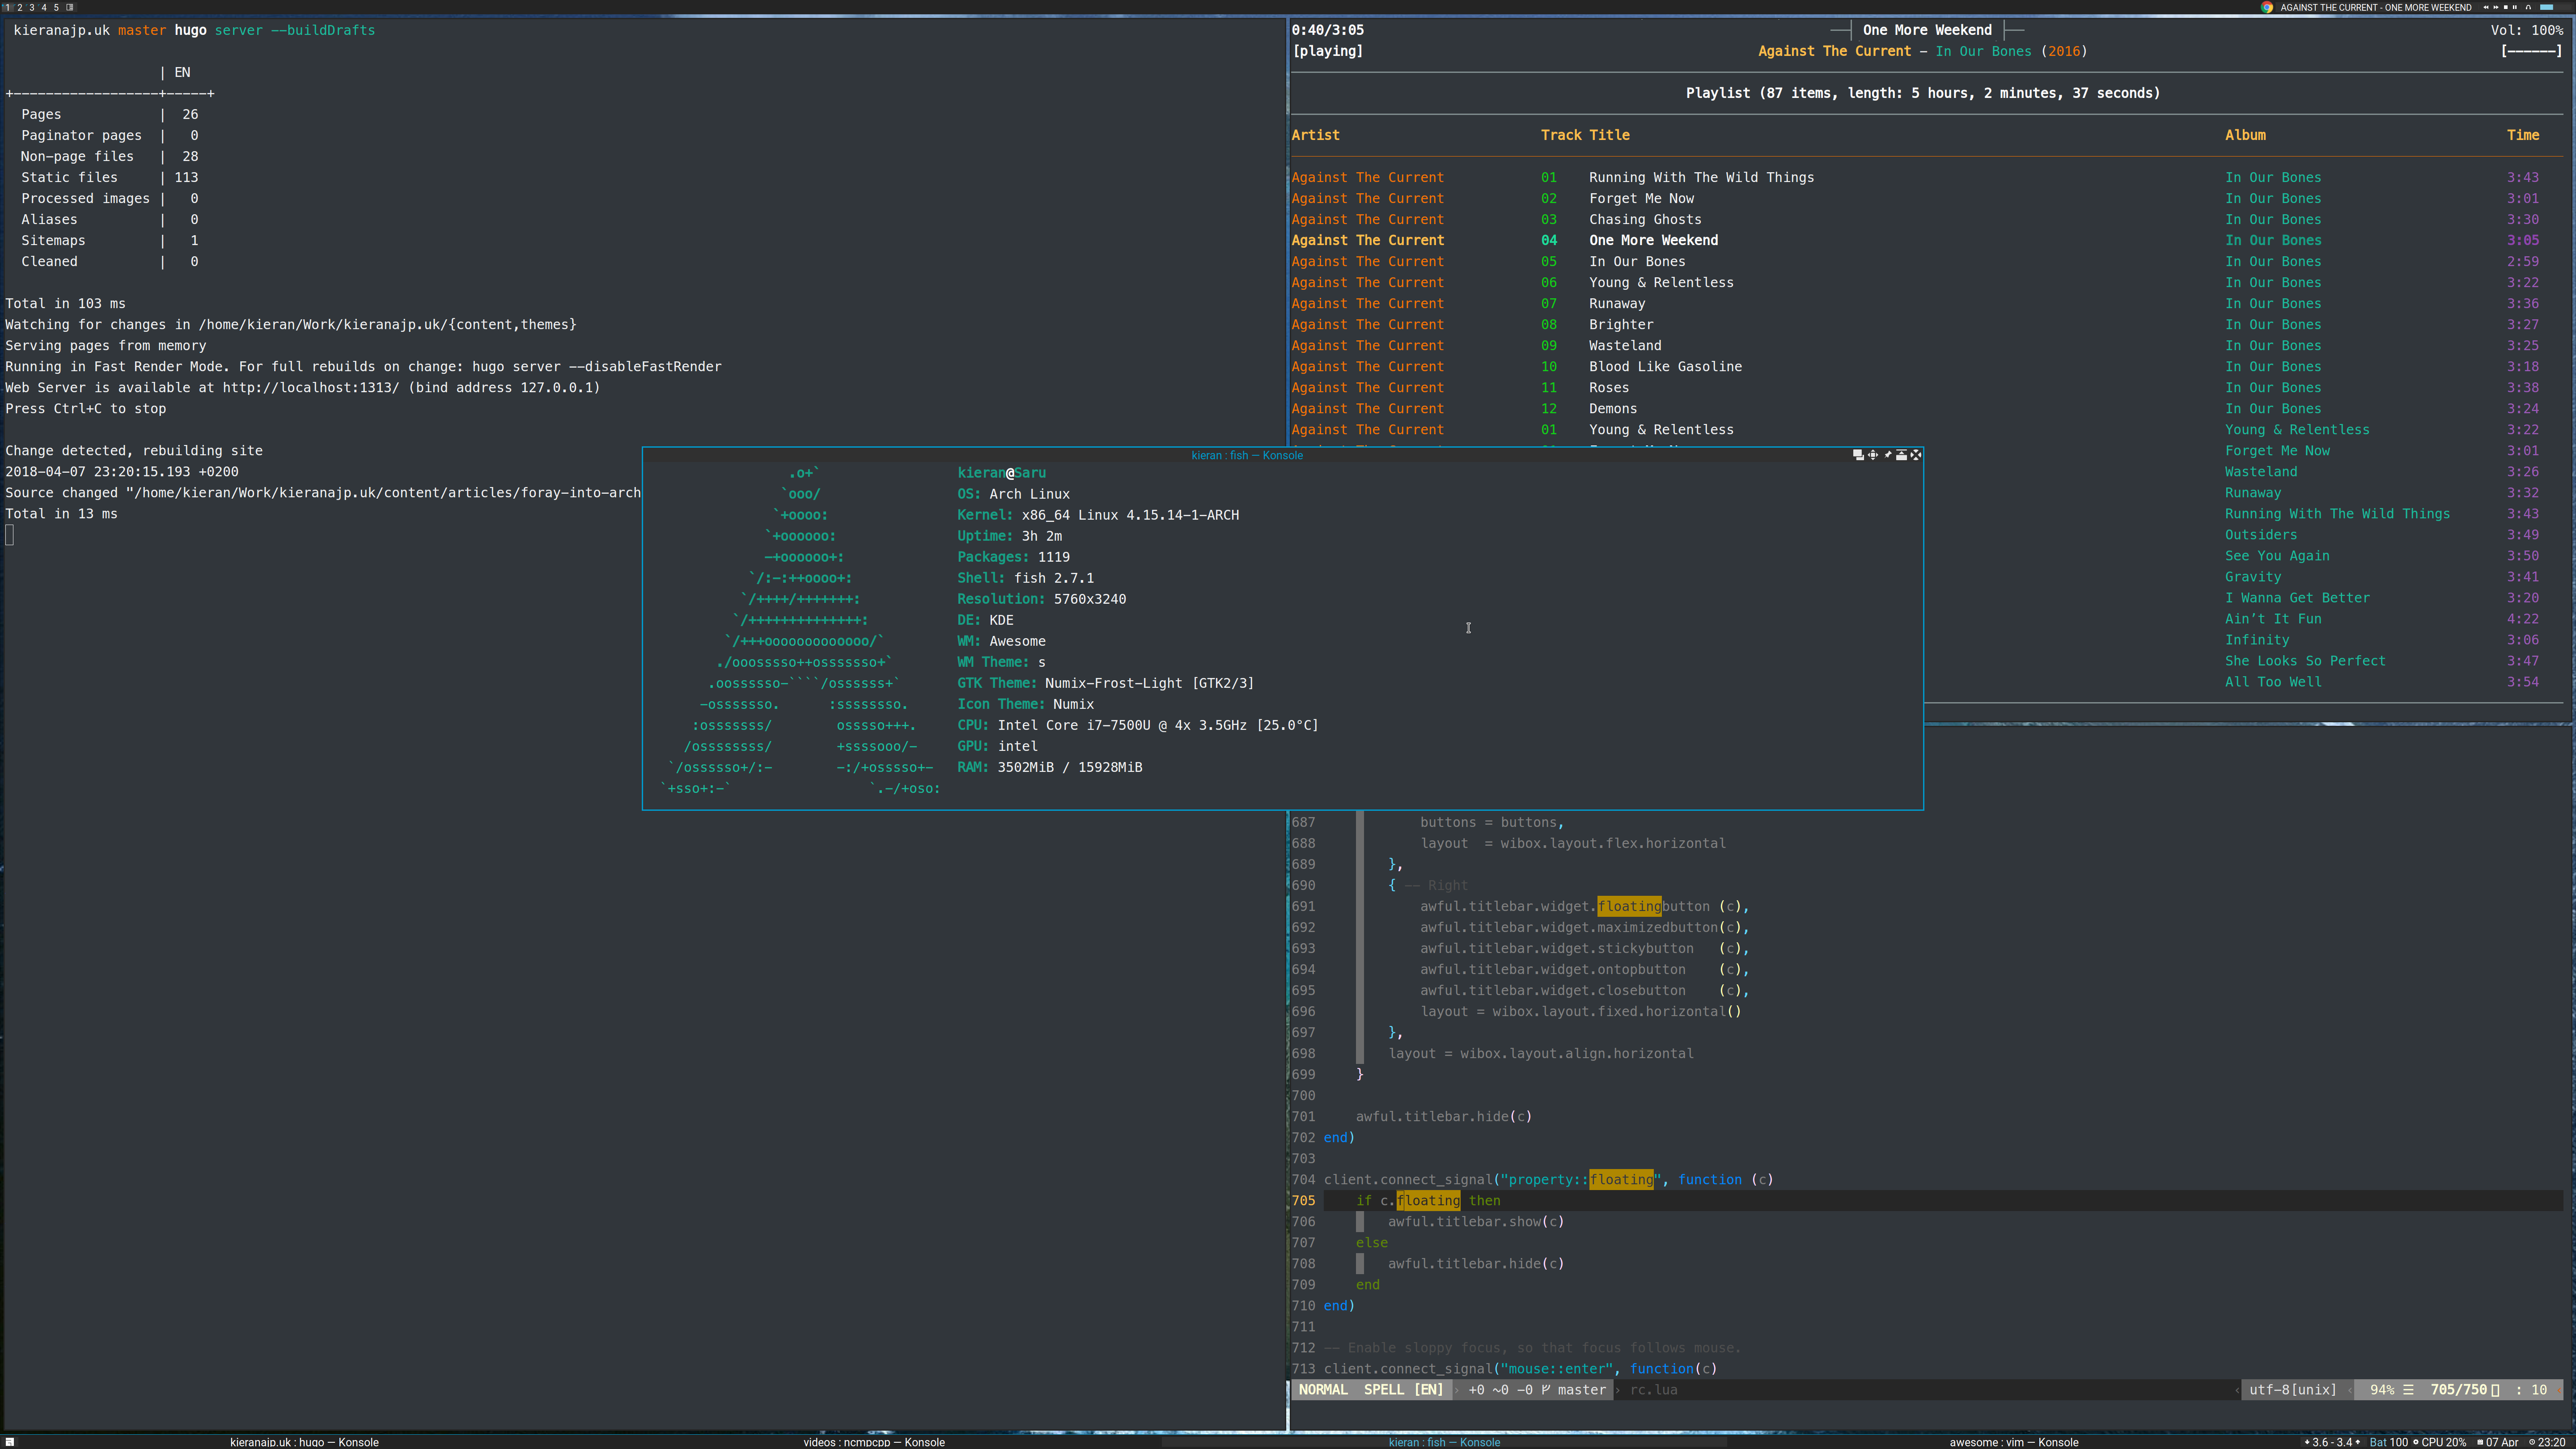
Task: Click the 'CPU 20%' status widget
Action: coord(2439,1442)
